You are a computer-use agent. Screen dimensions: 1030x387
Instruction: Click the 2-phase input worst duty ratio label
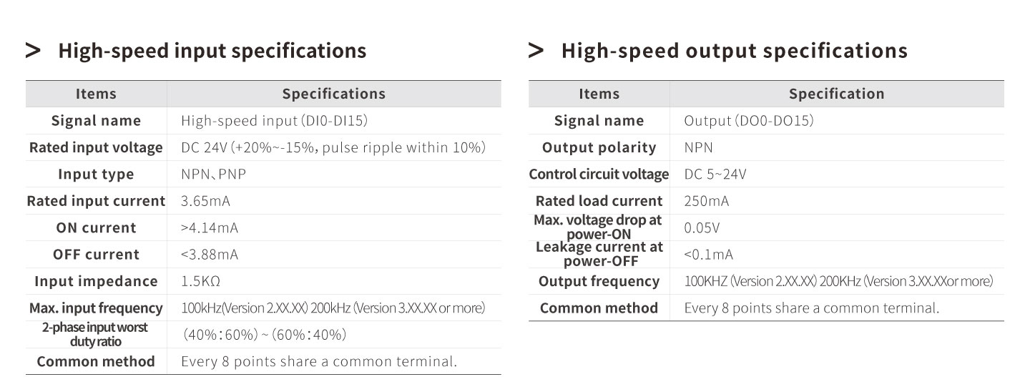click(x=95, y=334)
